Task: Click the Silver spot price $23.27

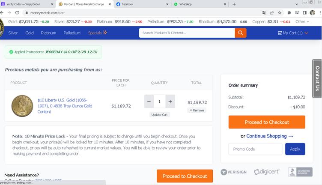Action: pos(73,21)
